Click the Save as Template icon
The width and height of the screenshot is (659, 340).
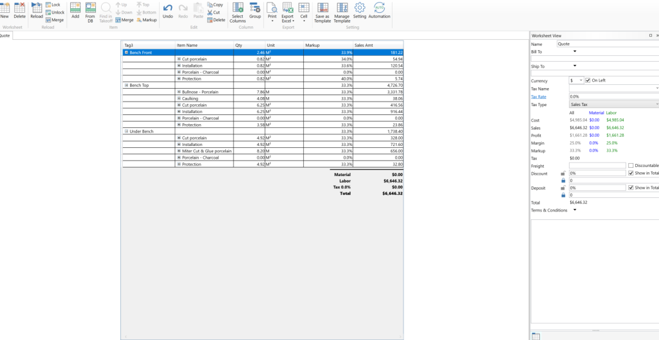(x=322, y=8)
